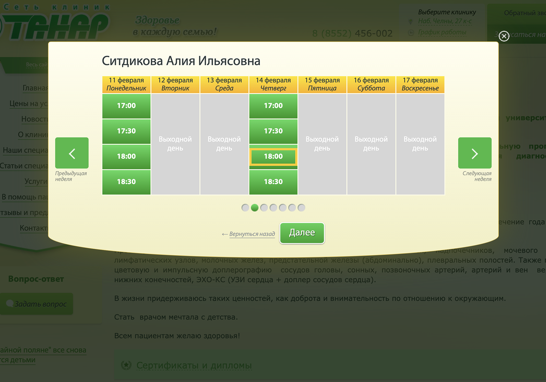Click highlighted 18:00 slot on Thursday

[x=273, y=156]
